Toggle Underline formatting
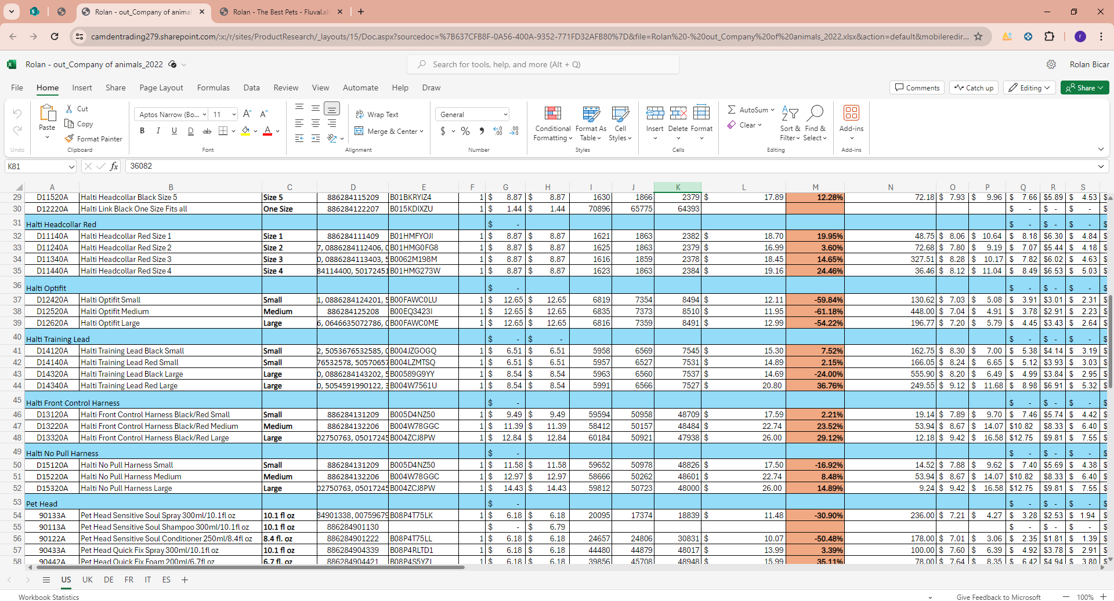Image resolution: width=1114 pixels, height=601 pixels. 174,132
